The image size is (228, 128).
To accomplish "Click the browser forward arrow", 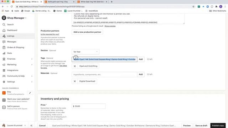I will point(7,6).
